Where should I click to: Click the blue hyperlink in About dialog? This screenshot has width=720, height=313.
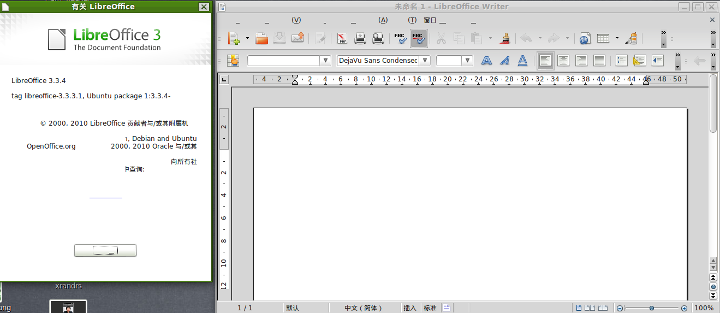coord(106,197)
